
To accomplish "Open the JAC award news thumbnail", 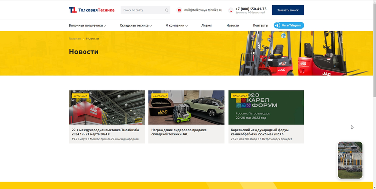I will [187, 108].
